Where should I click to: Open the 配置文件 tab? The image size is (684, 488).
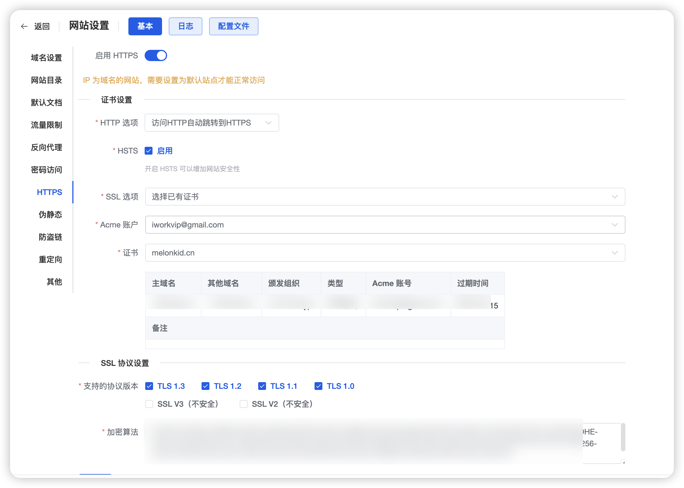pos(233,26)
